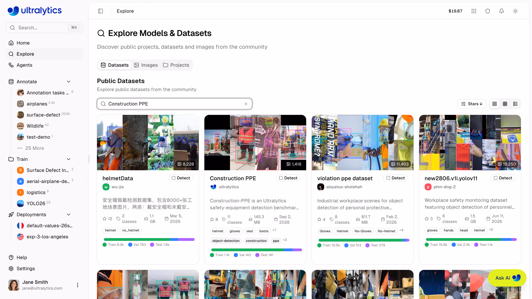Select the Datasets tab
This screenshot has height=299, width=532.
[114, 65]
